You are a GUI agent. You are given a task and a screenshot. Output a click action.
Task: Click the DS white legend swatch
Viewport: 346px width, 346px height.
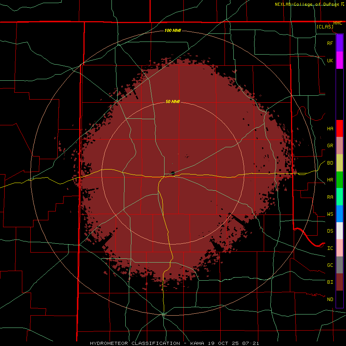click(x=339, y=231)
